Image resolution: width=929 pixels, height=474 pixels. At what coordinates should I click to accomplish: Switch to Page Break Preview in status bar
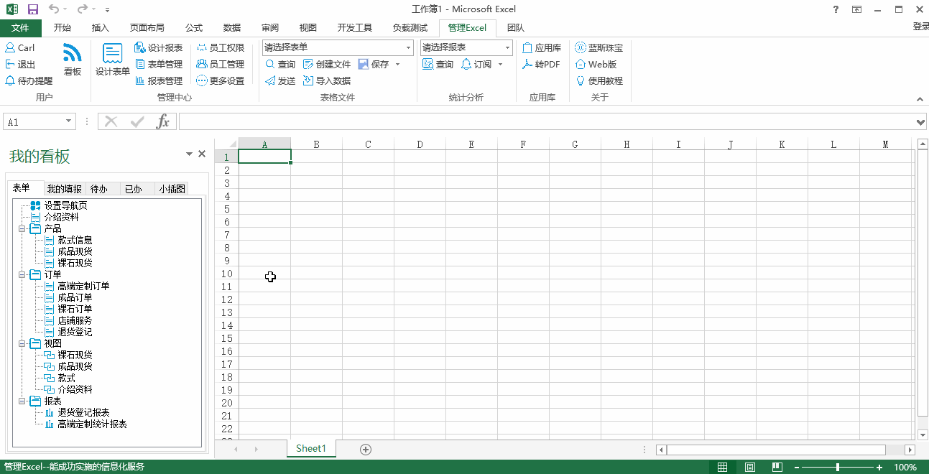pyautogui.click(x=777, y=467)
